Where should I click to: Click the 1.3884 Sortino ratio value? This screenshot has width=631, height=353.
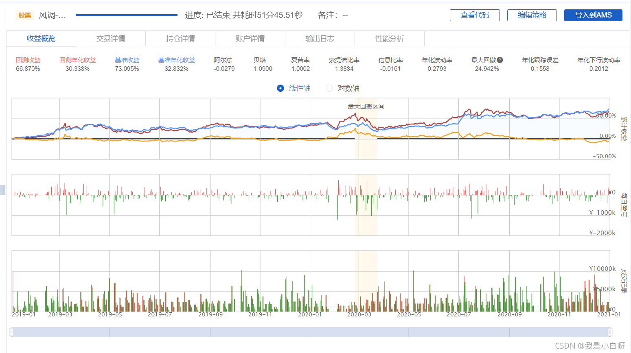pos(344,69)
